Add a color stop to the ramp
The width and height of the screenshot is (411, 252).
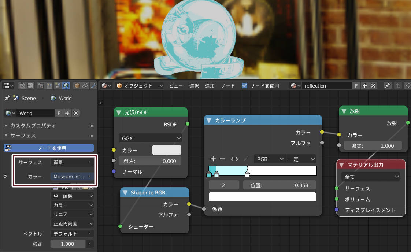point(213,159)
